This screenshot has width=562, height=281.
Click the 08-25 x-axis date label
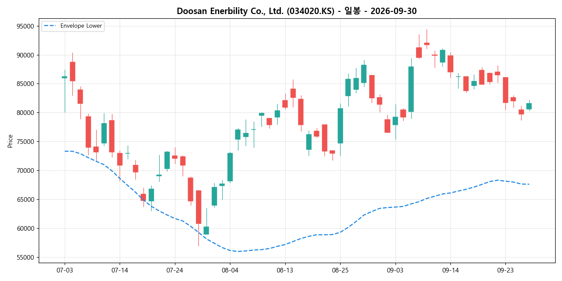pyautogui.click(x=340, y=270)
